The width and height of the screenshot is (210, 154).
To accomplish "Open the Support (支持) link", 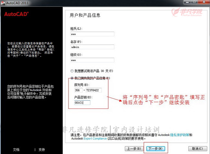I will [x=42, y=149].
